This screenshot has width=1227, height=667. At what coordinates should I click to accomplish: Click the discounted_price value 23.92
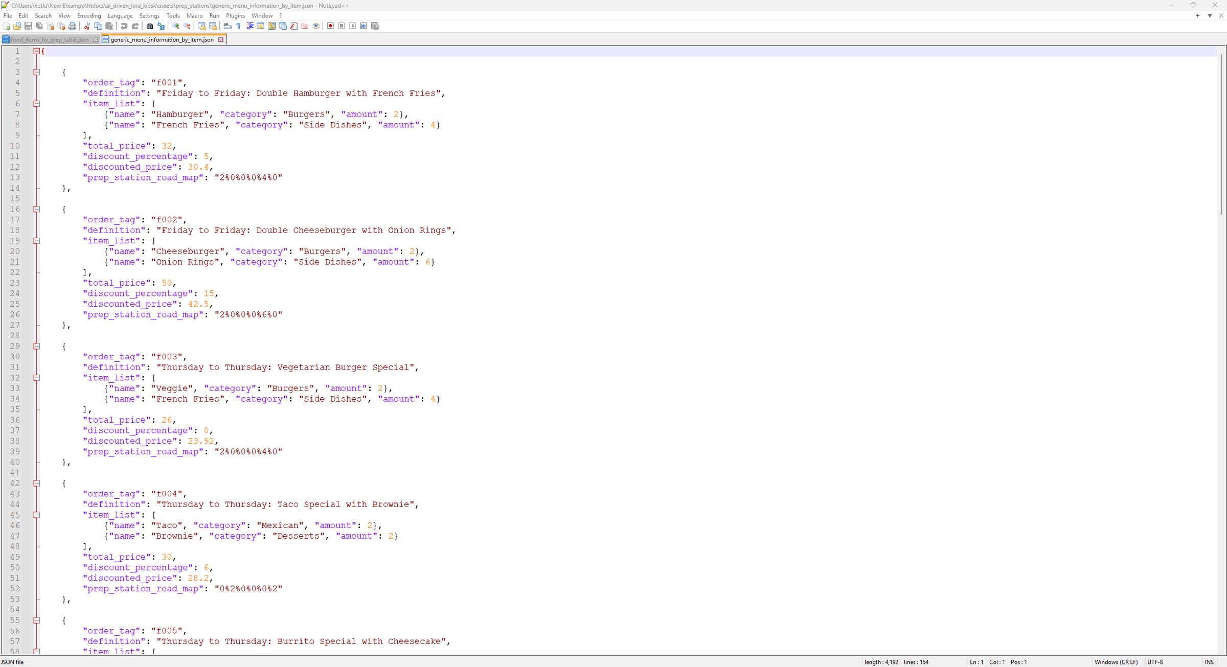pos(201,441)
